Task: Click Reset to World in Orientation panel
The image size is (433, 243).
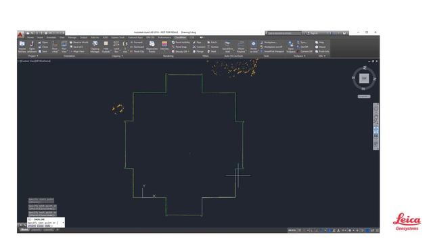Action: click(x=79, y=43)
